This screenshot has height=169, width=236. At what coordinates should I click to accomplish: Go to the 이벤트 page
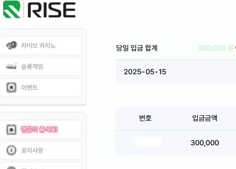pos(41,87)
